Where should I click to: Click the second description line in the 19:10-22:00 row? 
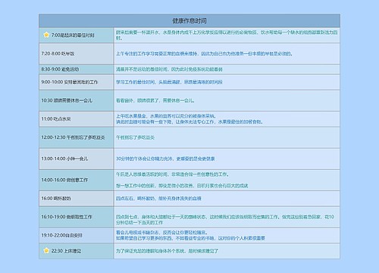(x=190, y=238)
